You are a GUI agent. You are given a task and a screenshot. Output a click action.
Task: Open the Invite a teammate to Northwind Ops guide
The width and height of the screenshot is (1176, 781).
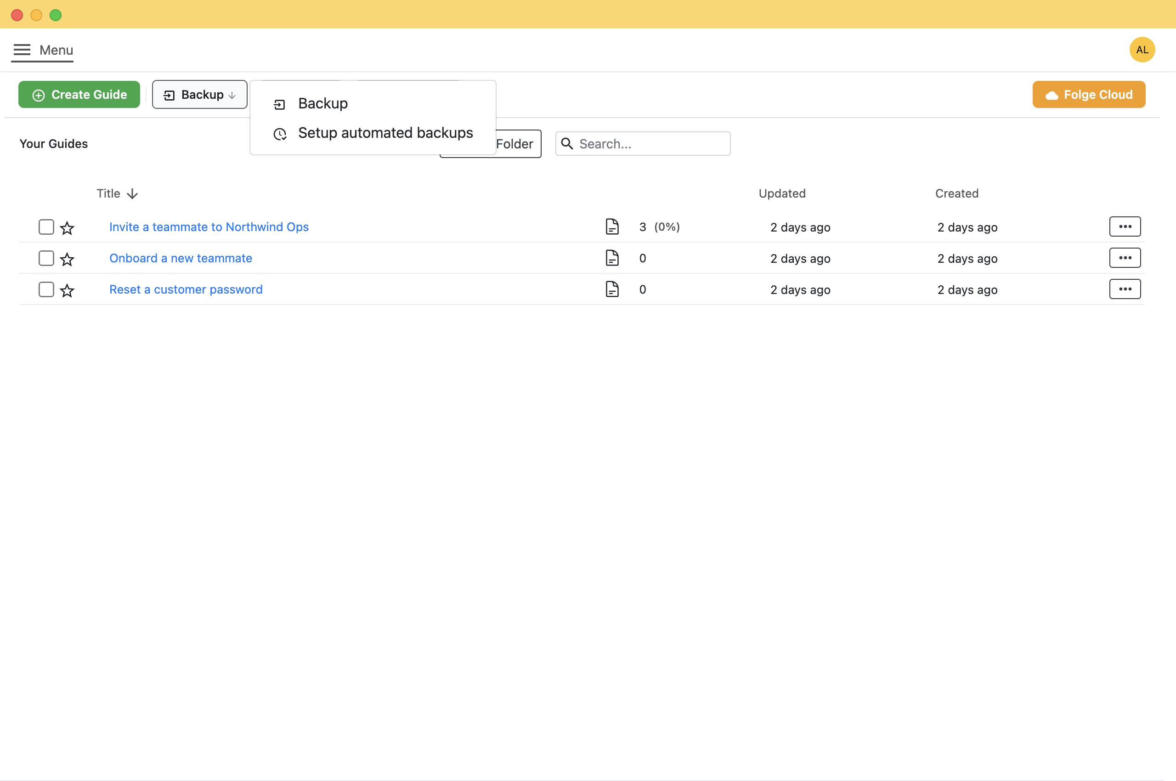point(209,227)
